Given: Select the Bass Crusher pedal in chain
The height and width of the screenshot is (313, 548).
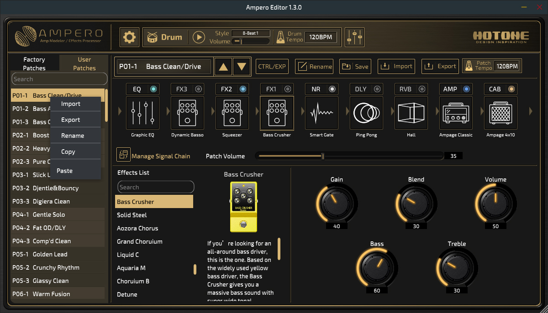Looking at the screenshot, I should 277,113.
